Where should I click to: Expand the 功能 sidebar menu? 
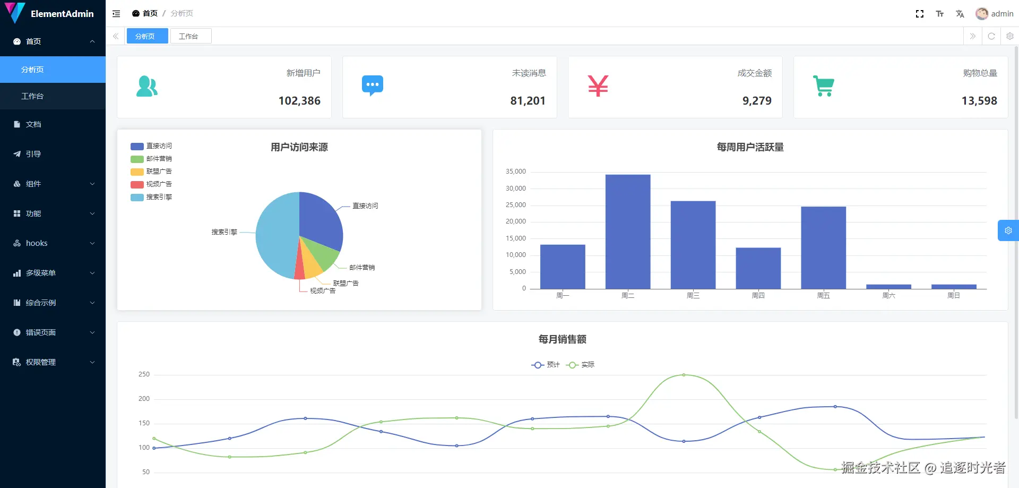[53, 213]
